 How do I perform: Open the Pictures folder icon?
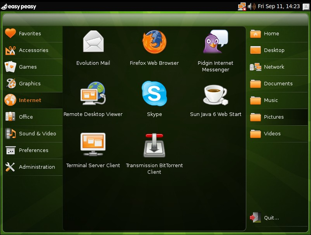[x=255, y=117]
